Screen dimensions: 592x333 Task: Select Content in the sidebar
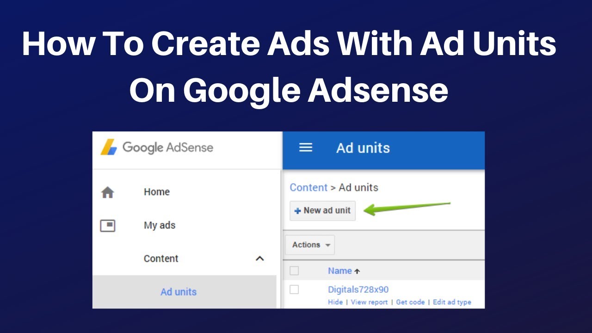[x=161, y=259]
